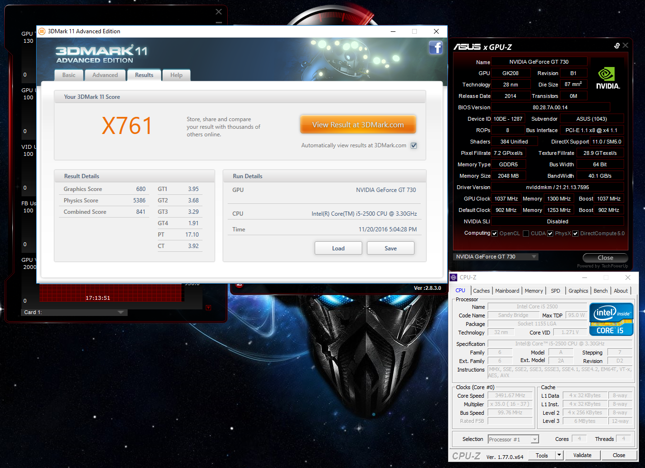Image resolution: width=645 pixels, height=468 pixels.
Task: Click the Subvendor field ASUS (1043)
Action: (x=592, y=119)
